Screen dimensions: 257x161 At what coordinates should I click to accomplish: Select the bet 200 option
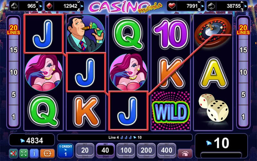coord(146,151)
